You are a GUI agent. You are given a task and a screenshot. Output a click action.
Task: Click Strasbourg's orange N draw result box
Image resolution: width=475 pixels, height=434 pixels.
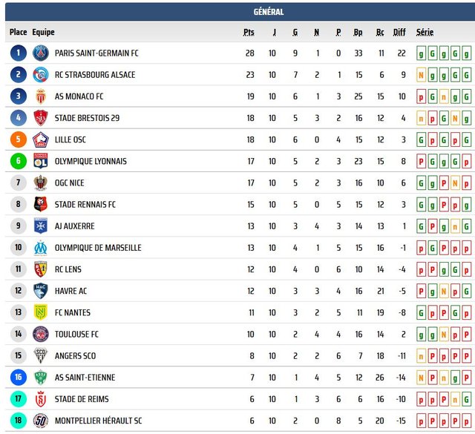[x=421, y=75]
